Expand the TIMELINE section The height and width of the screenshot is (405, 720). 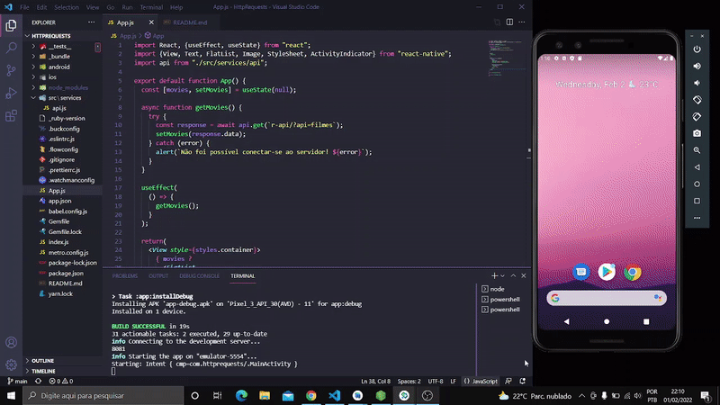pos(43,371)
